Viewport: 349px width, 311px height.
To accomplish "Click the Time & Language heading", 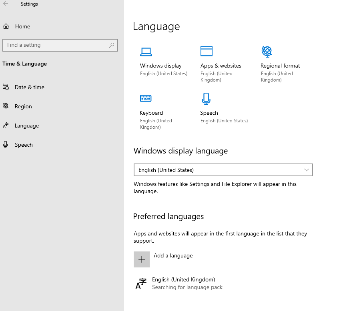I will (24, 64).
